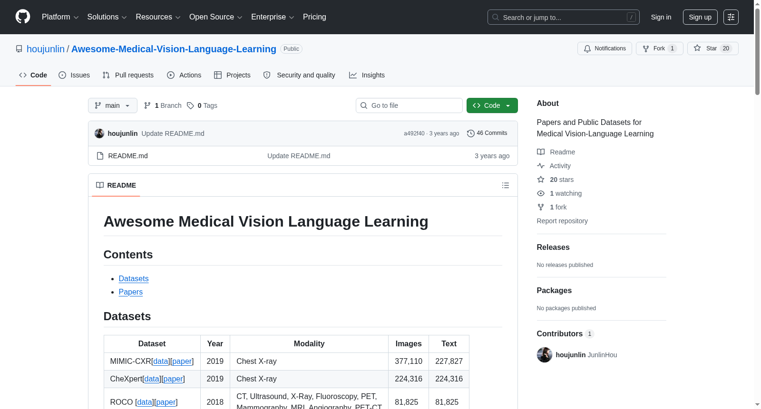Viewport: 761px width, 409px height.
Task: Switch to the Issues tab
Action: (74, 75)
